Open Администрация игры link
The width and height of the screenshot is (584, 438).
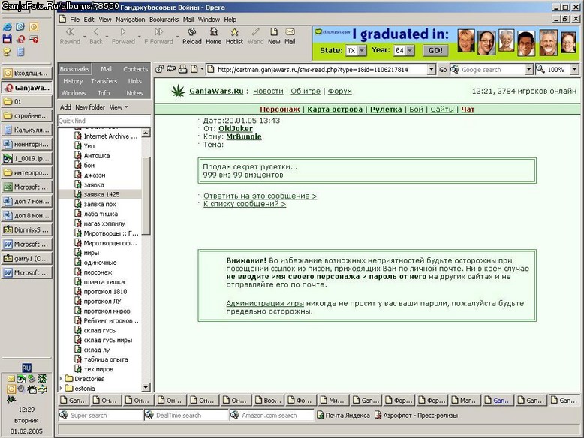tap(265, 303)
